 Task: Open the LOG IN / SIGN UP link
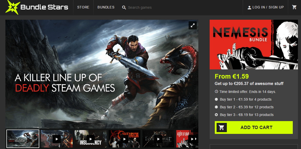coord(268,7)
